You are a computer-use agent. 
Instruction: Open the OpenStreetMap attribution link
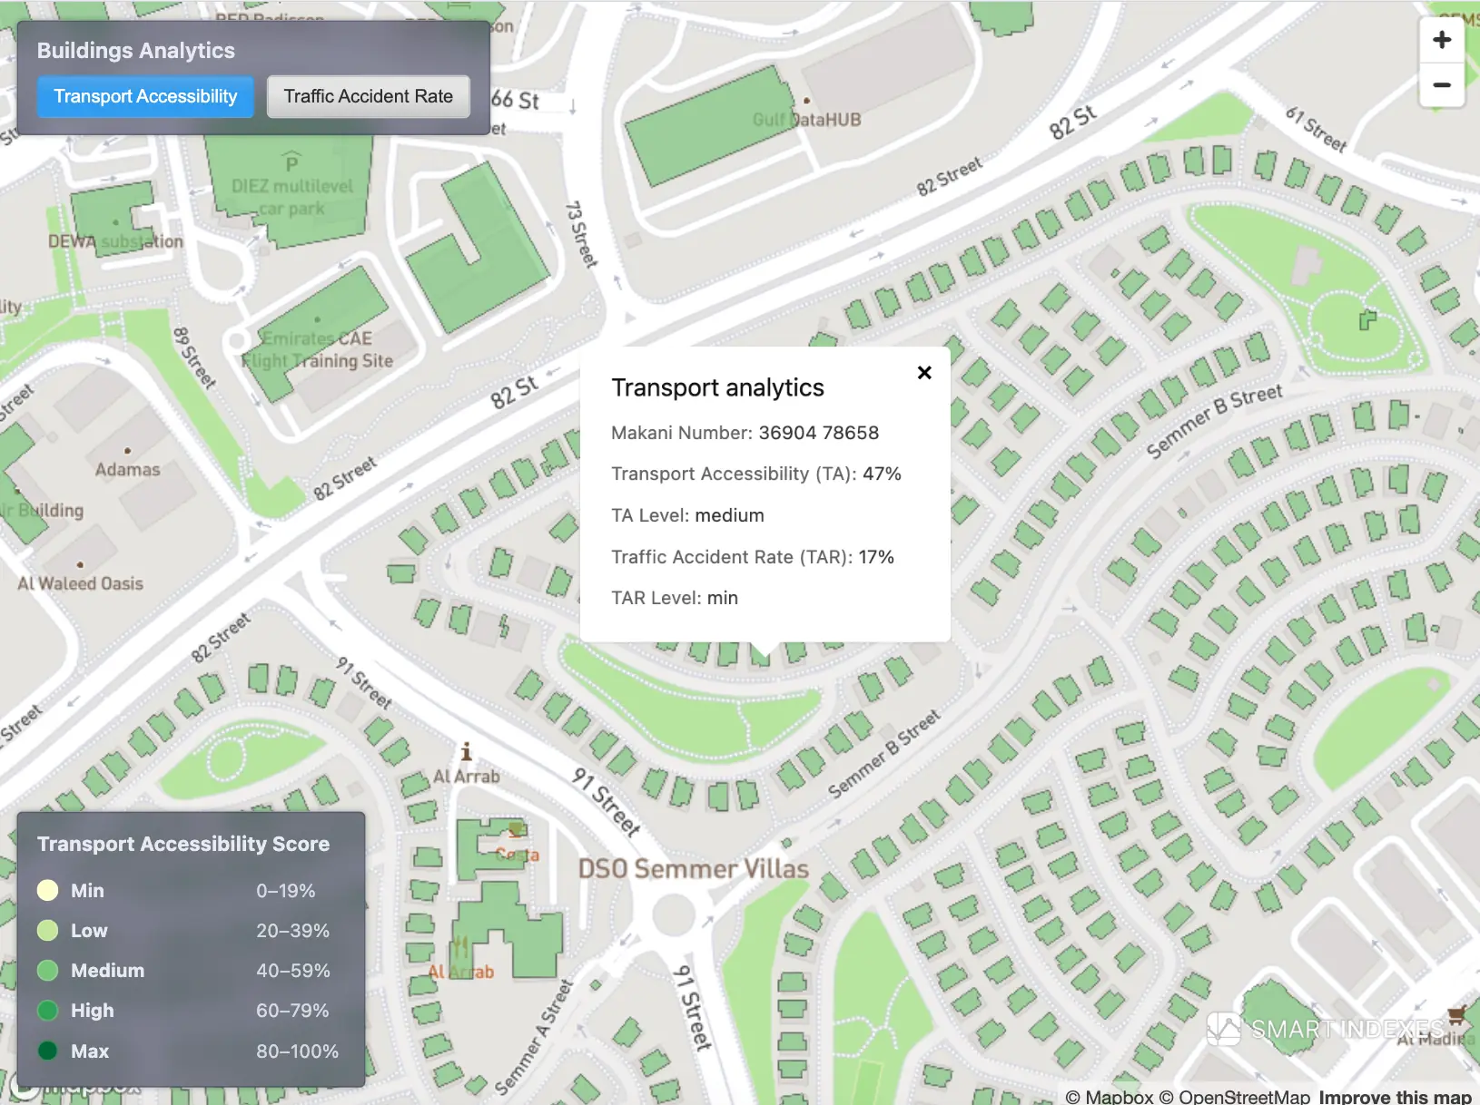(1234, 1097)
